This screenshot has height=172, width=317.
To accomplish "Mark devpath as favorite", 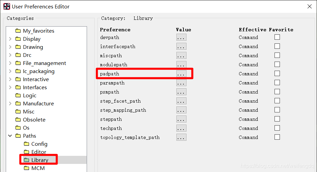I will pyautogui.click(x=277, y=37).
